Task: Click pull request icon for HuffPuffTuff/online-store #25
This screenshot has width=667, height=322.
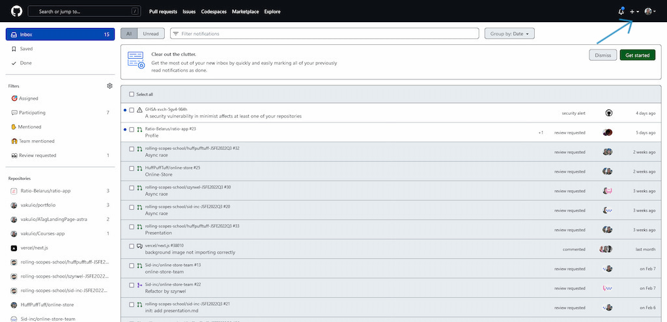Action: pyautogui.click(x=139, y=168)
